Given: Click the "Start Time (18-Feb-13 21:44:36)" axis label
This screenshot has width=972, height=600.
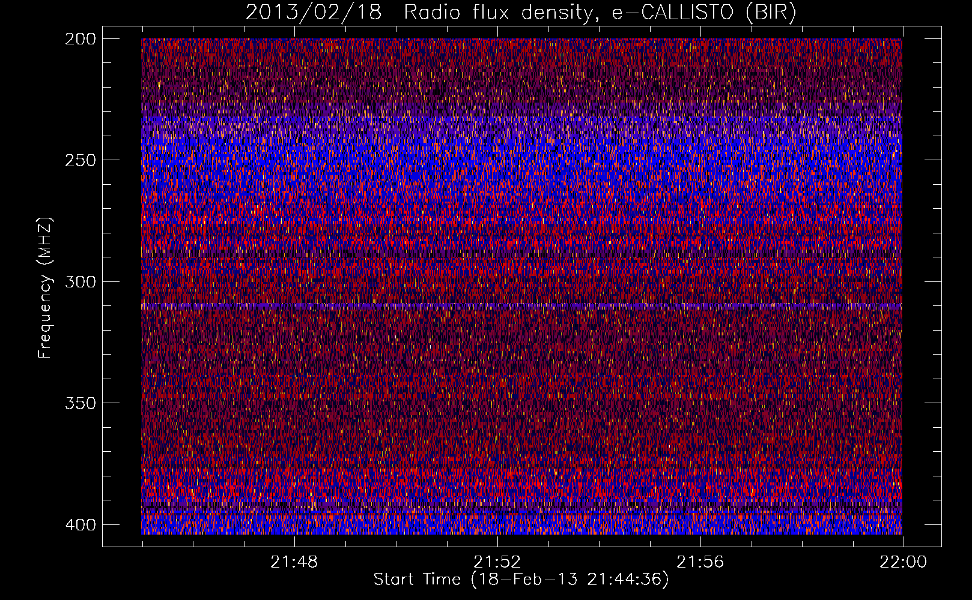Looking at the screenshot, I should (521, 580).
